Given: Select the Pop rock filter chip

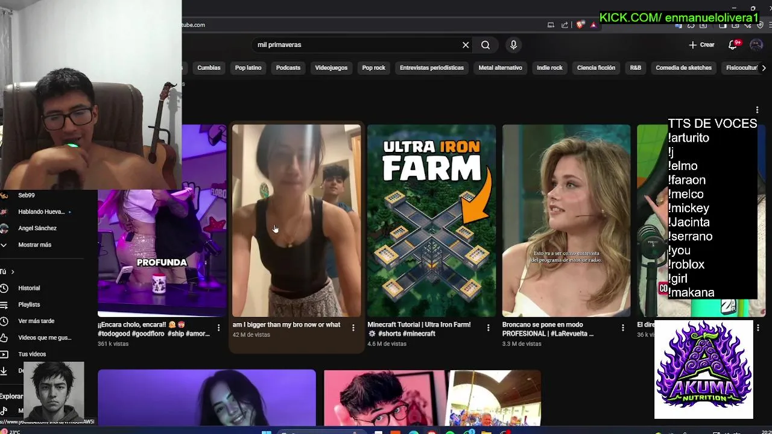Looking at the screenshot, I should coord(373,68).
